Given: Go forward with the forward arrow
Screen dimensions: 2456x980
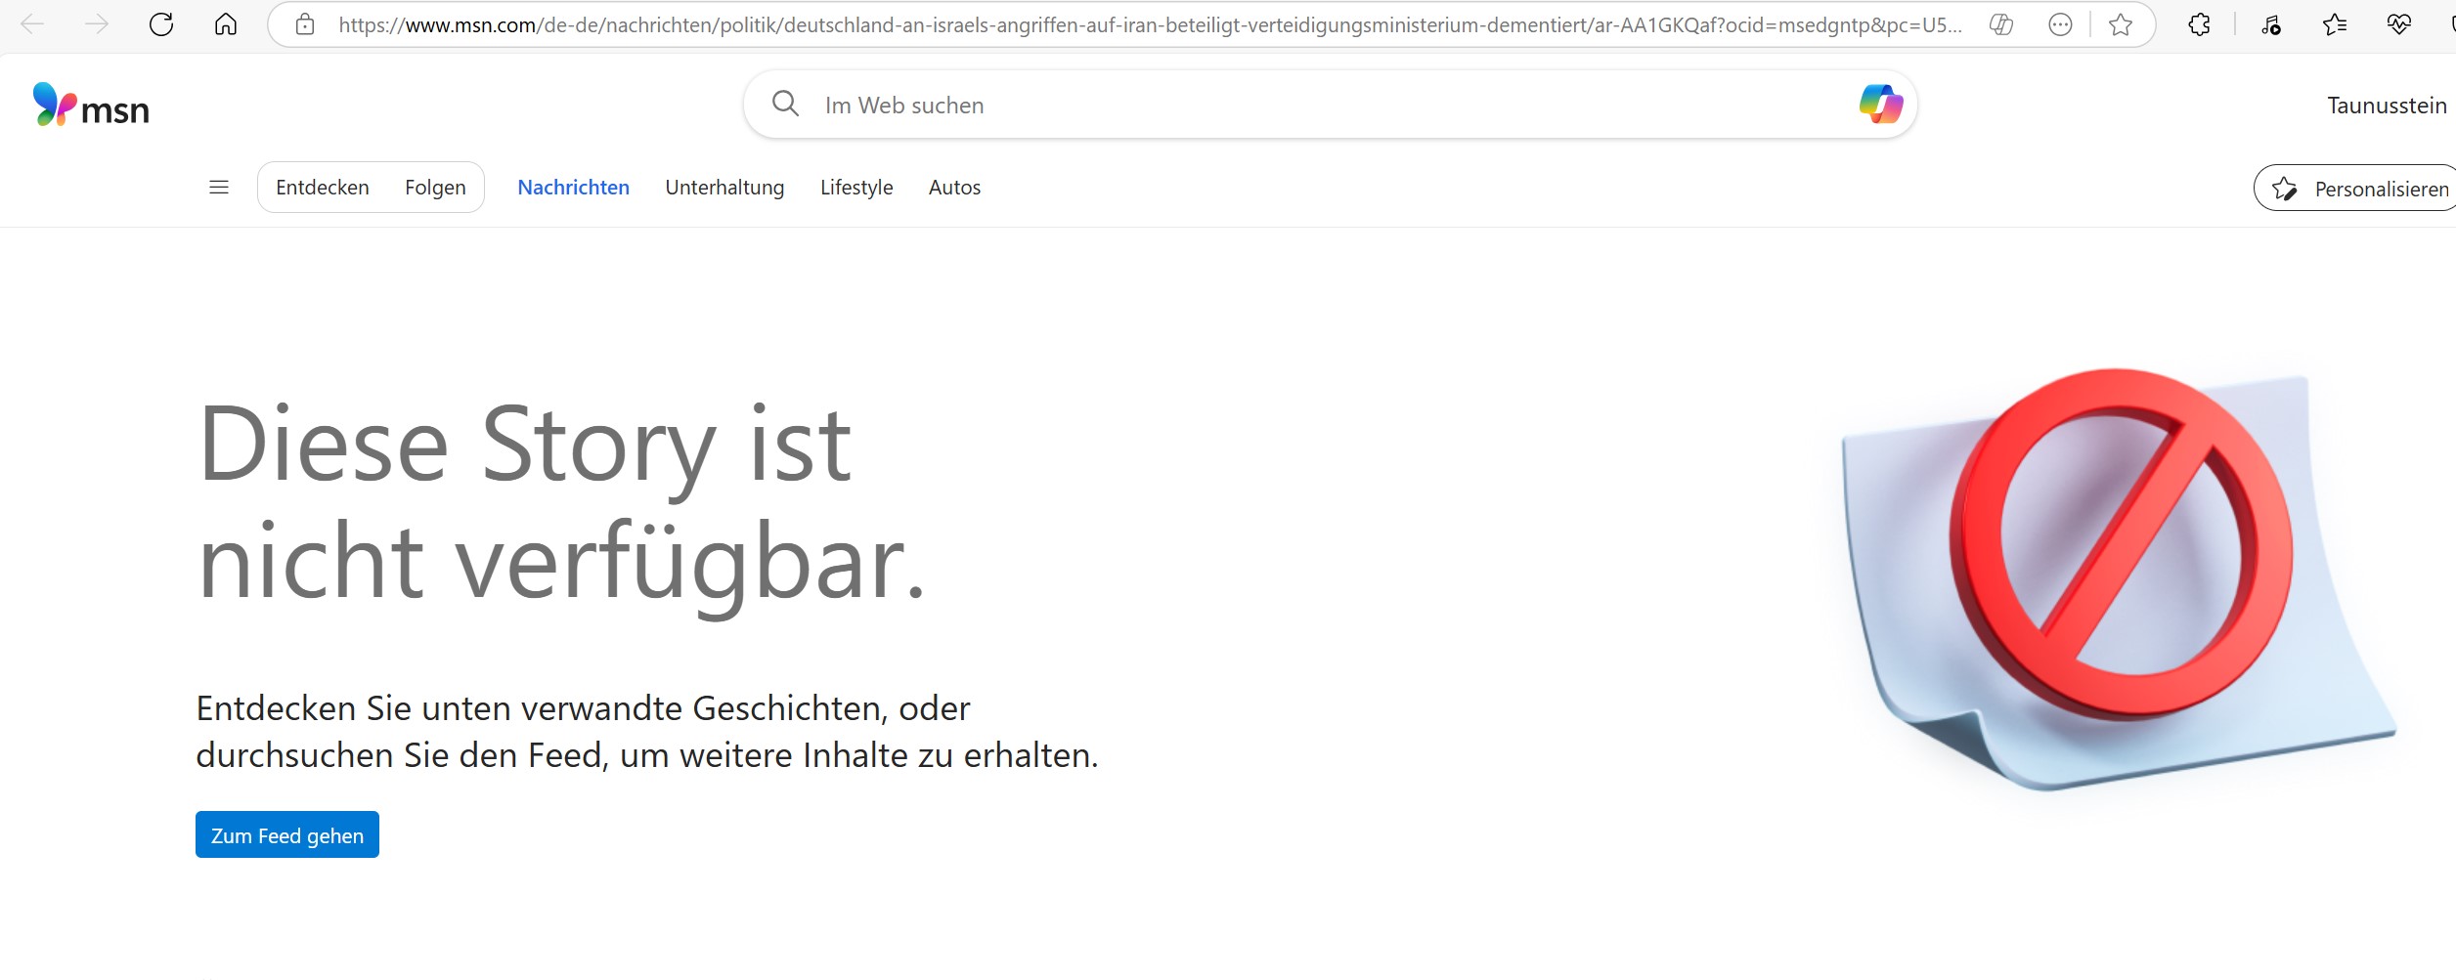Looking at the screenshot, I should tap(97, 24).
